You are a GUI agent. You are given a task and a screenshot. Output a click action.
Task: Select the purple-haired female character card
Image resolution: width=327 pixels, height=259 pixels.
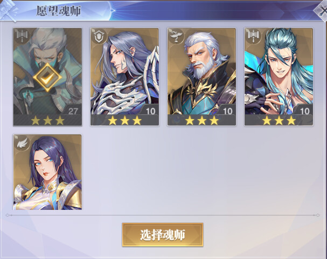47,172
